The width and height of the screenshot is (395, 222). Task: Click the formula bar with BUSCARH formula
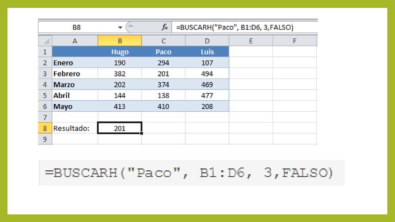tap(244, 27)
